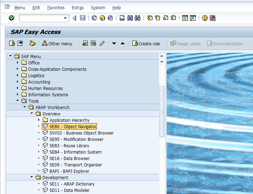Click the Print icon in toolbar
253x194 pixels.
click(x=122, y=18)
